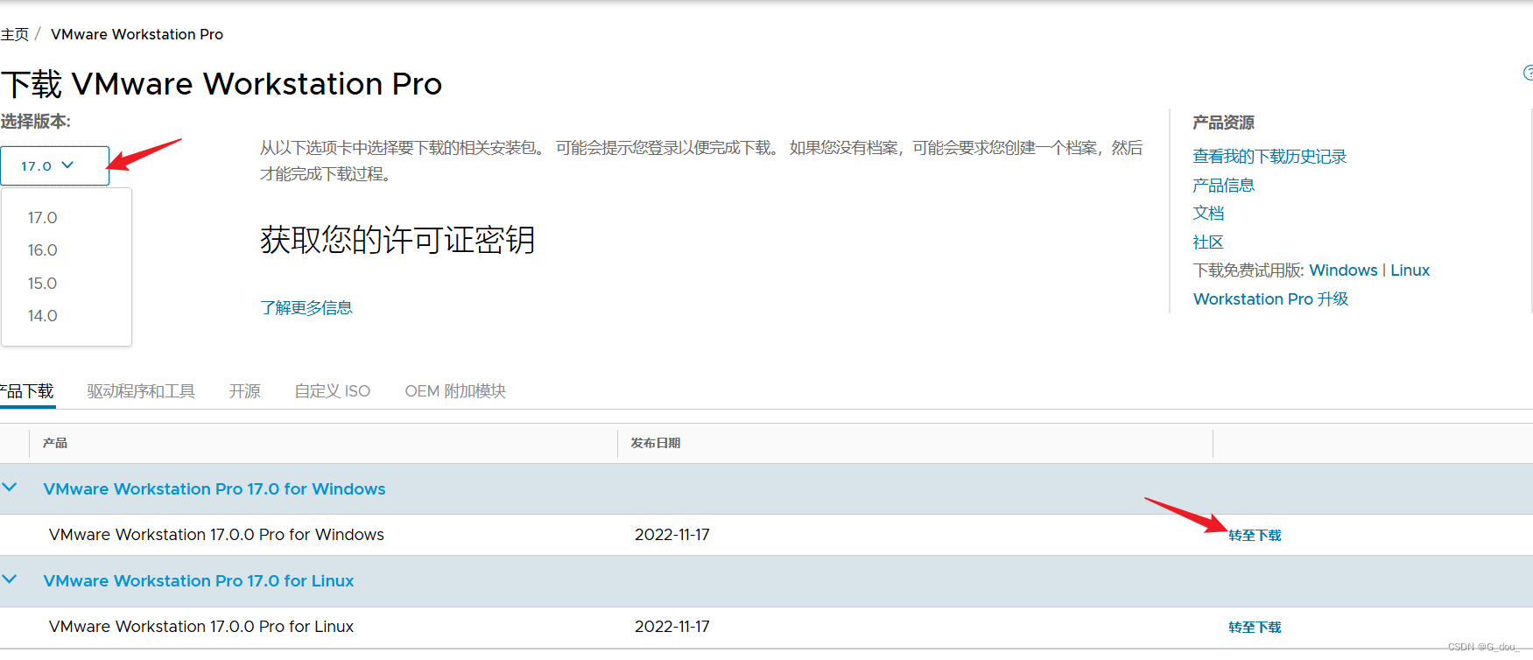Go to the 主页 breadcrumb link

(14, 34)
